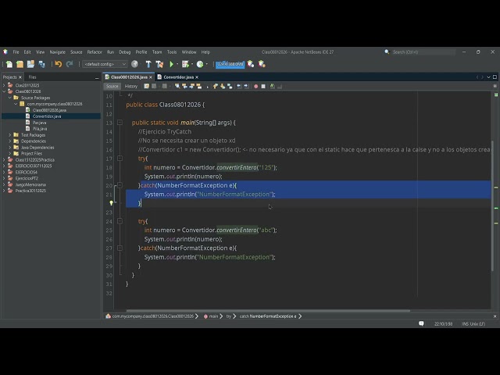Switch editor to Source view

click(x=112, y=86)
